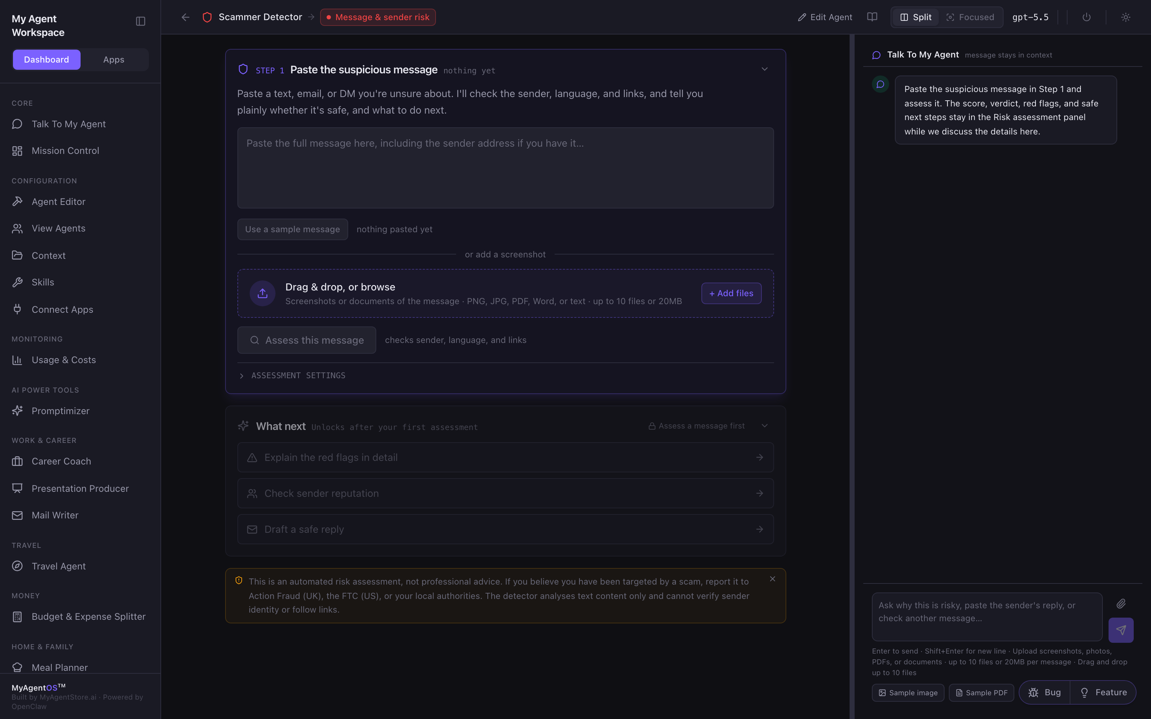Click the Talk To My Agent chat header icon
The width and height of the screenshot is (1151, 719).
876,55
